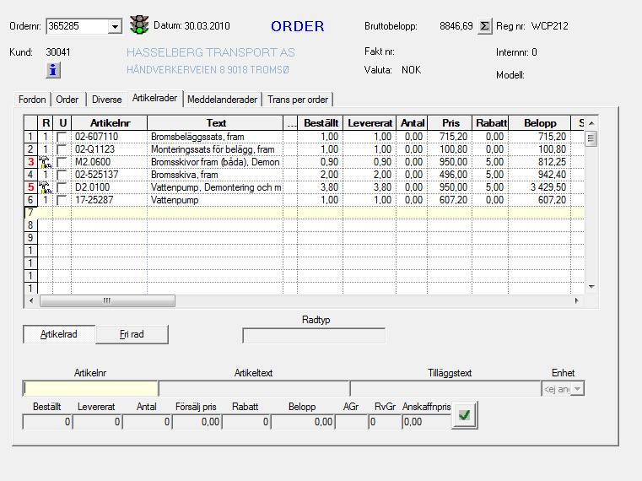Confirm row with green checkmark button
The width and height of the screenshot is (642, 481).
[464, 415]
